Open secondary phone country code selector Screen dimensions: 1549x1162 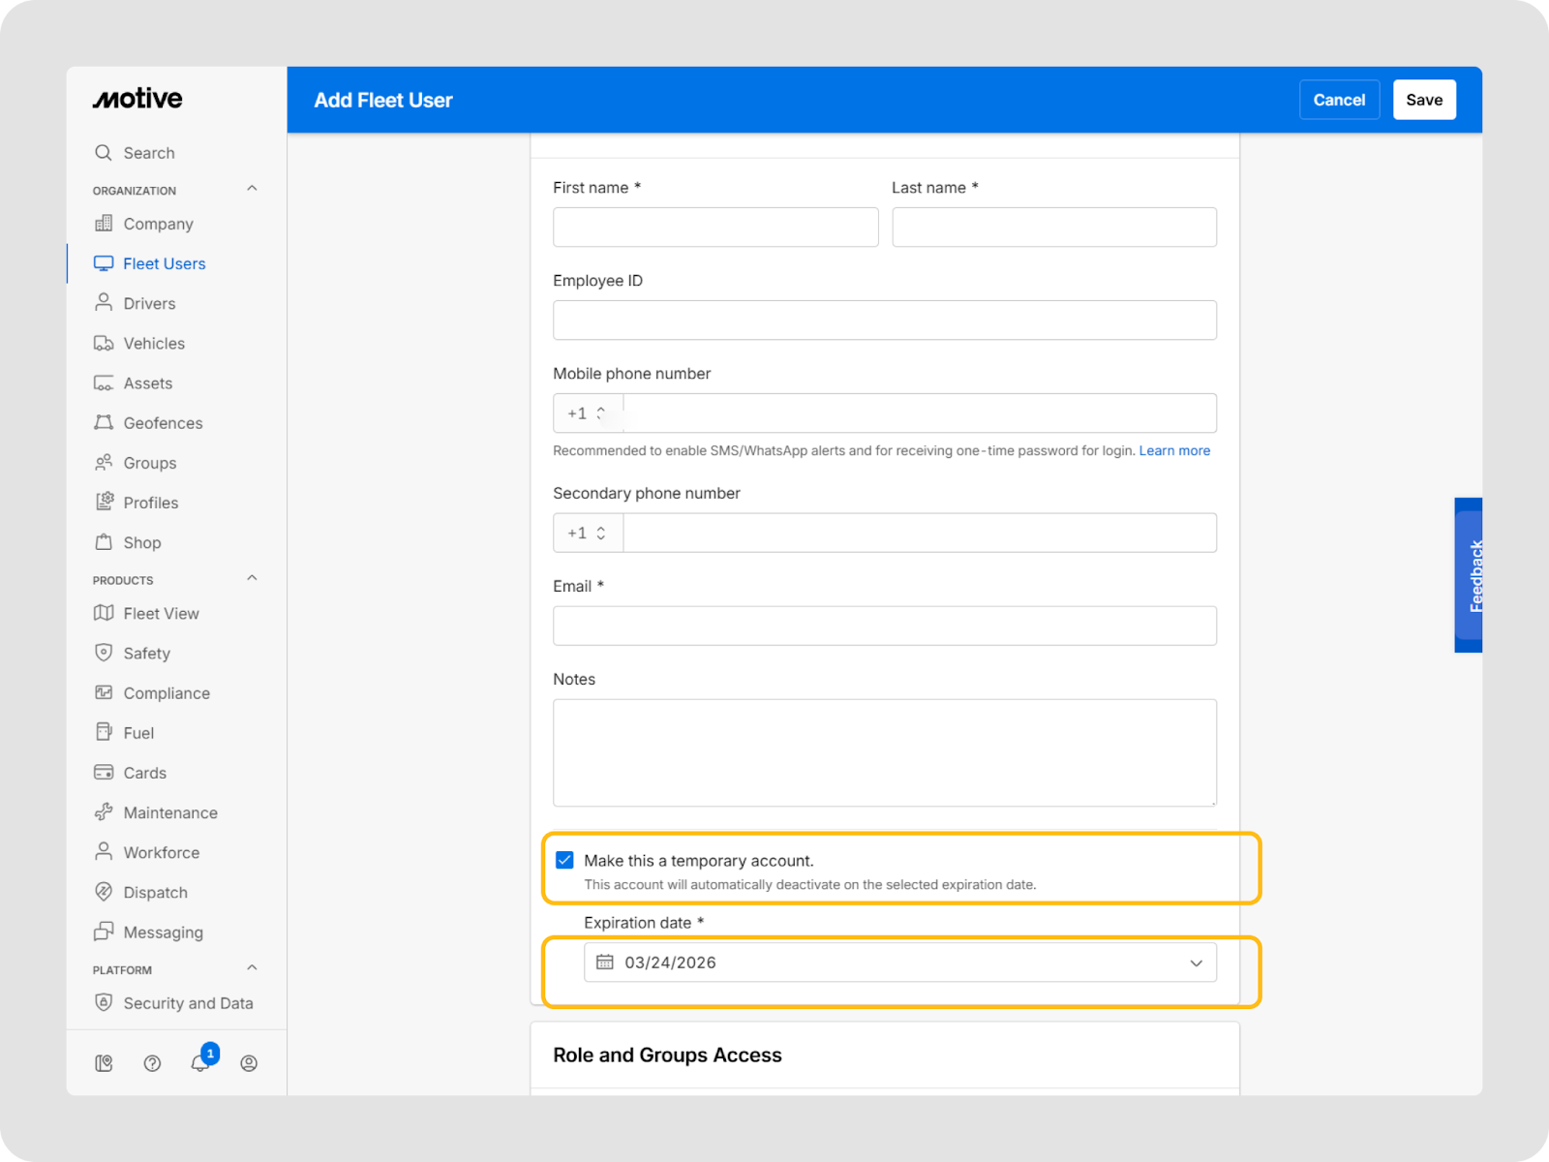[x=588, y=533]
